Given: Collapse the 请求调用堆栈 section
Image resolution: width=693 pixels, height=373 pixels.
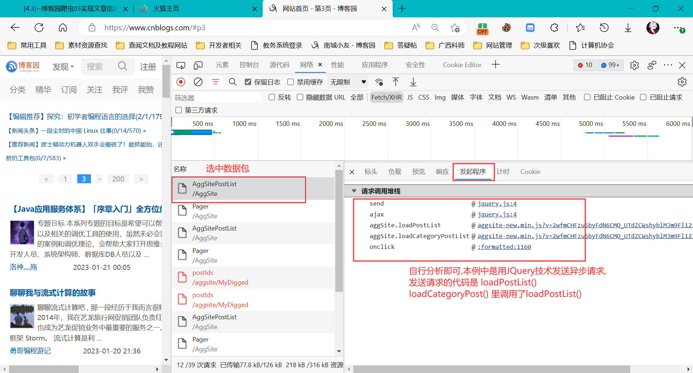Looking at the screenshot, I should click(x=354, y=191).
